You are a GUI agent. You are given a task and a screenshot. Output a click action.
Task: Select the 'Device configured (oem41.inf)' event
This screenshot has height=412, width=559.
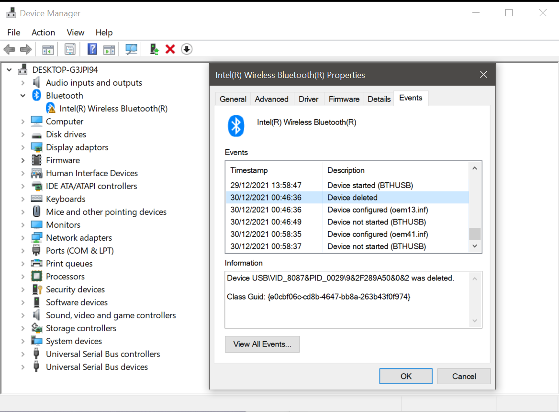coord(347,234)
